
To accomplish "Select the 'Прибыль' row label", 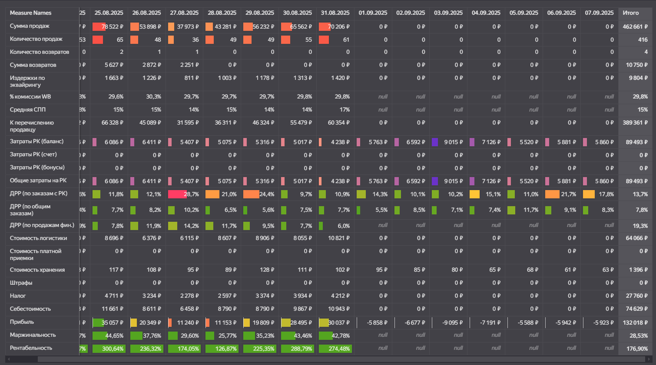I will (x=22, y=322).
